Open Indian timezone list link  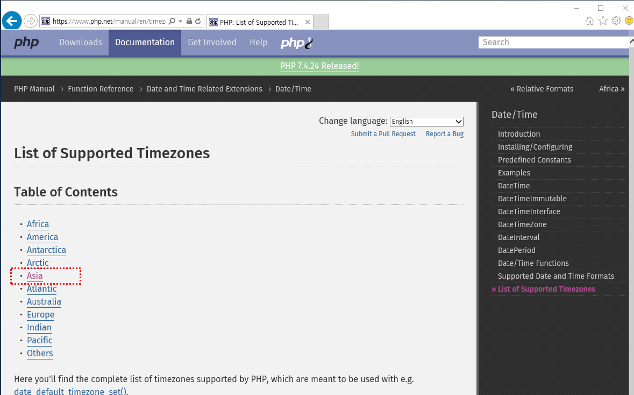click(39, 328)
